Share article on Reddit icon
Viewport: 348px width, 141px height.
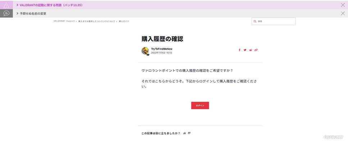point(251,50)
